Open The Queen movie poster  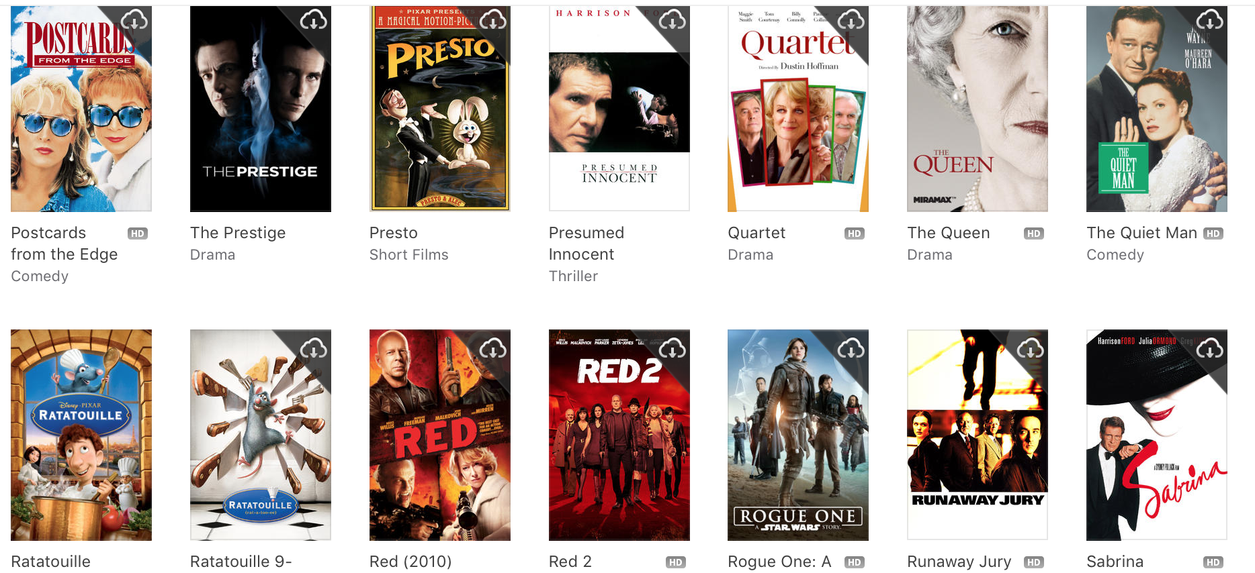(x=978, y=109)
